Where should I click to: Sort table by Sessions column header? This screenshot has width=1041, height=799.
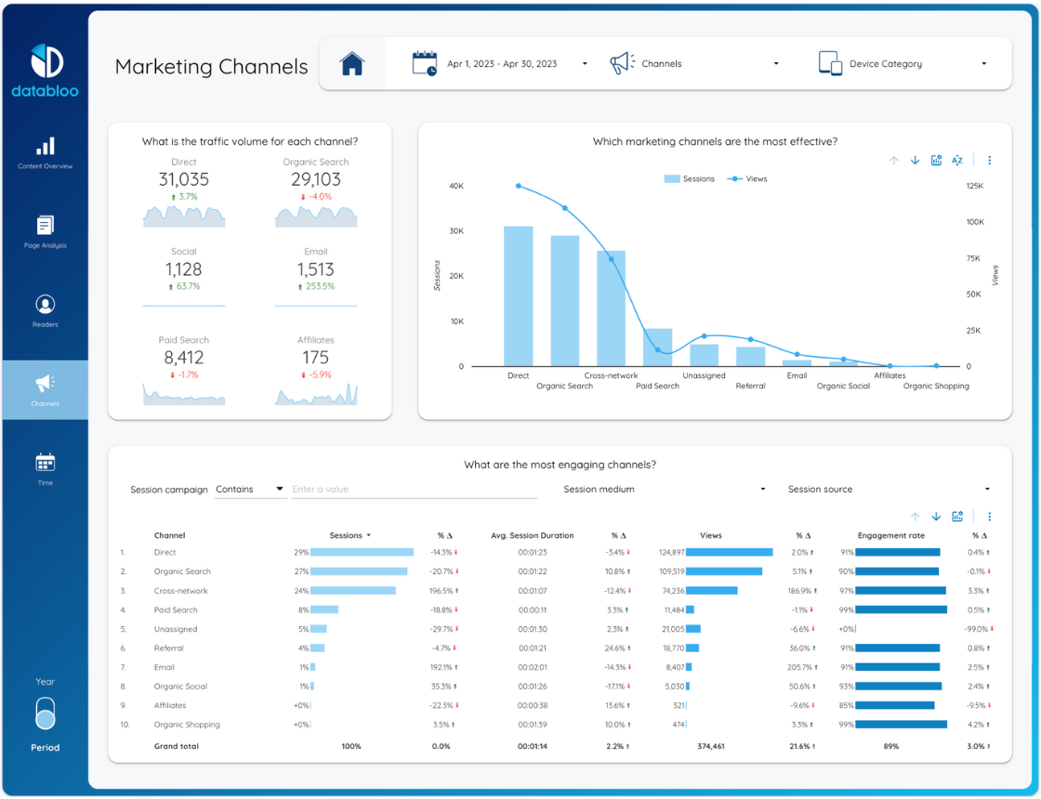tap(349, 535)
